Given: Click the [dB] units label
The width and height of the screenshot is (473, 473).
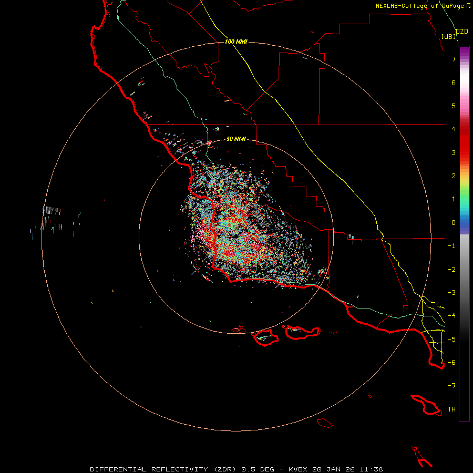Looking at the screenshot, I should tap(449, 36).
